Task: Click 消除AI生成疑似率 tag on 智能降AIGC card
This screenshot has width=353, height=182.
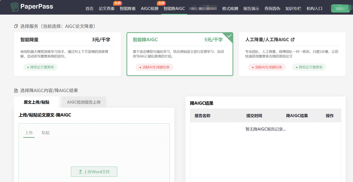Action: click(154, 67)
